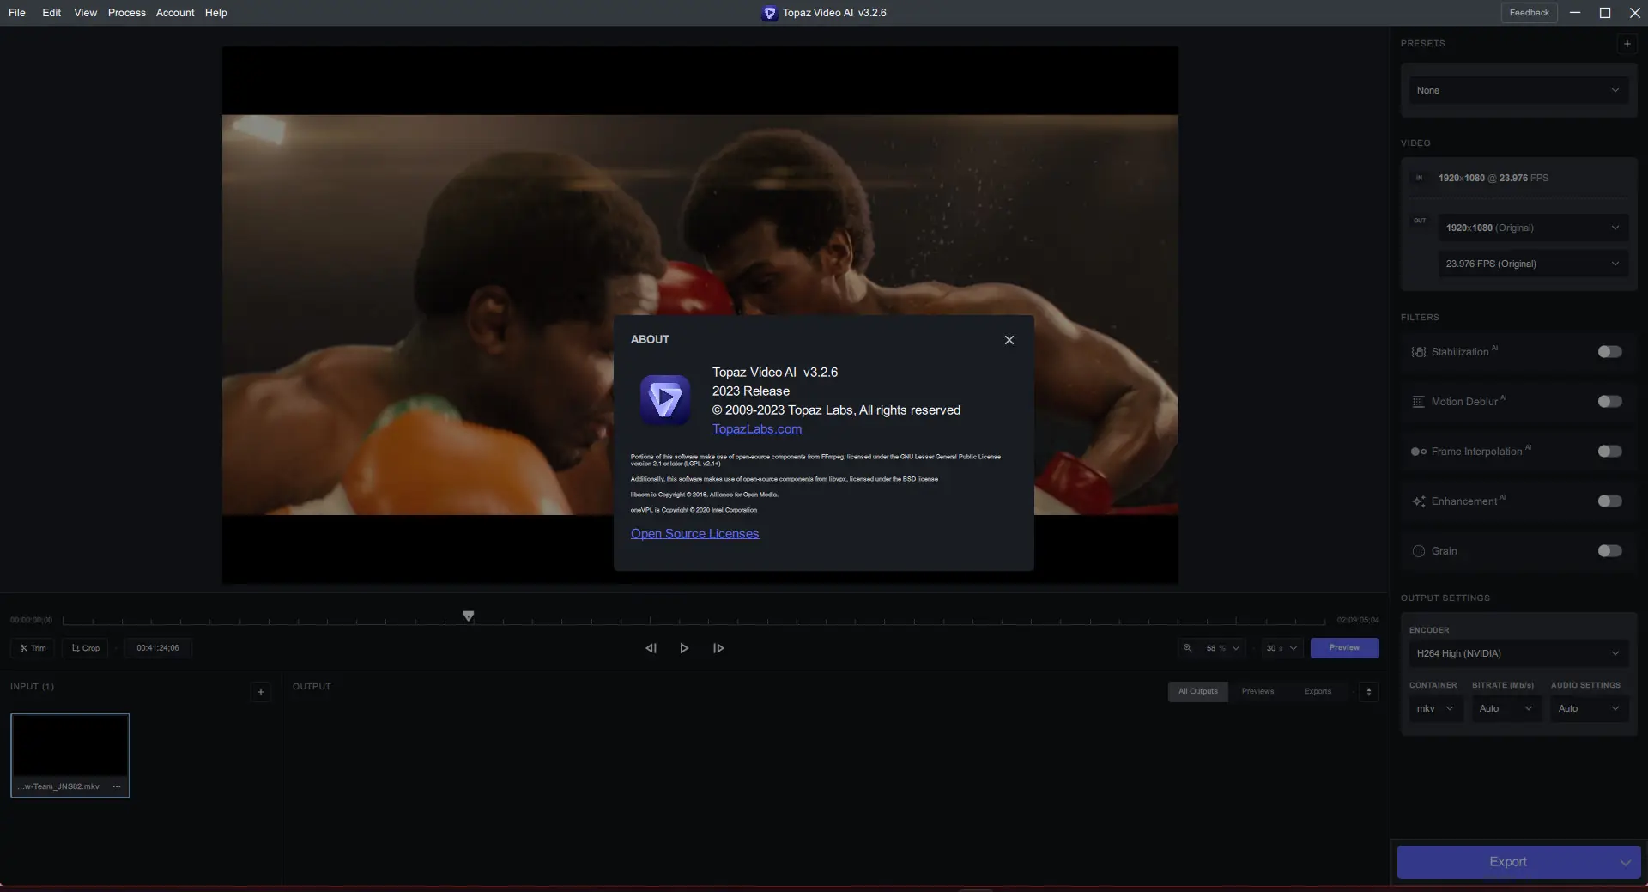The image size is (1648, 892).
Task: Click the zoom magnifier icon
Action: (x=1188, y=648)
